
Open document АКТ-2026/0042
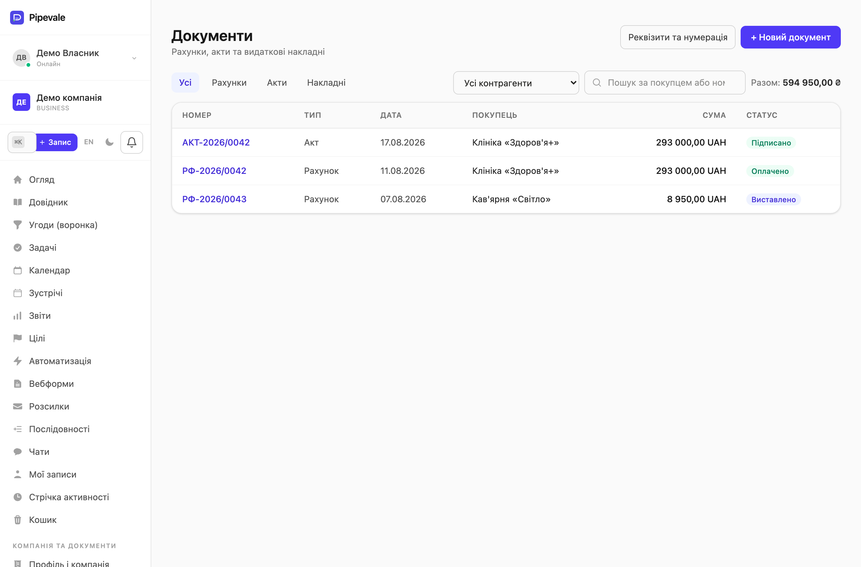[x=216, y=142]
